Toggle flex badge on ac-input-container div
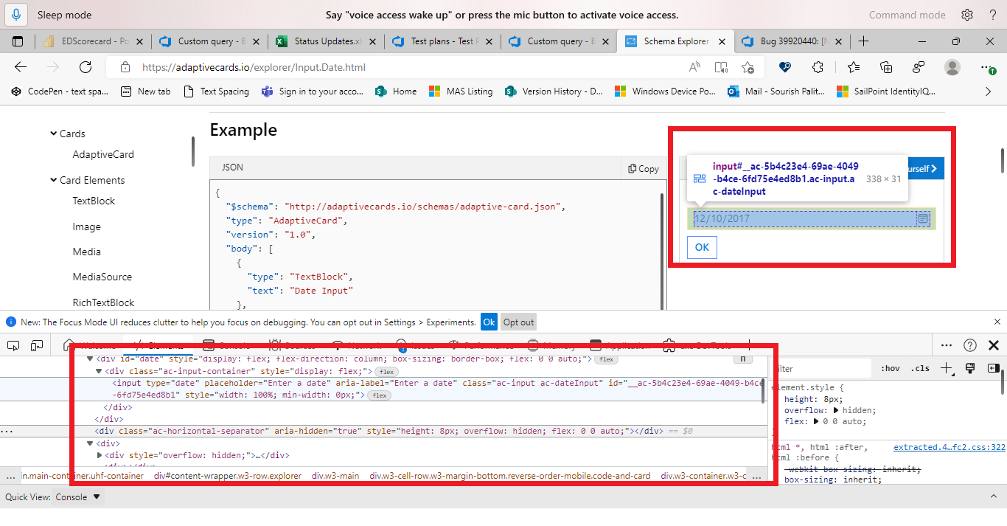This screenshot has width=1007, height=526. pos(387,371)
